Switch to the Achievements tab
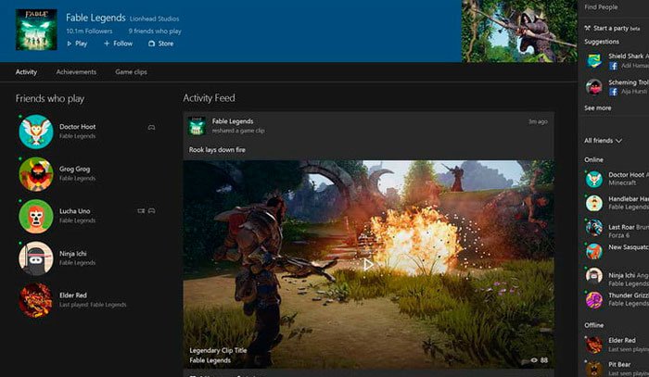The image size is (649, 377). pyautogui.click(x=76, y=72)
